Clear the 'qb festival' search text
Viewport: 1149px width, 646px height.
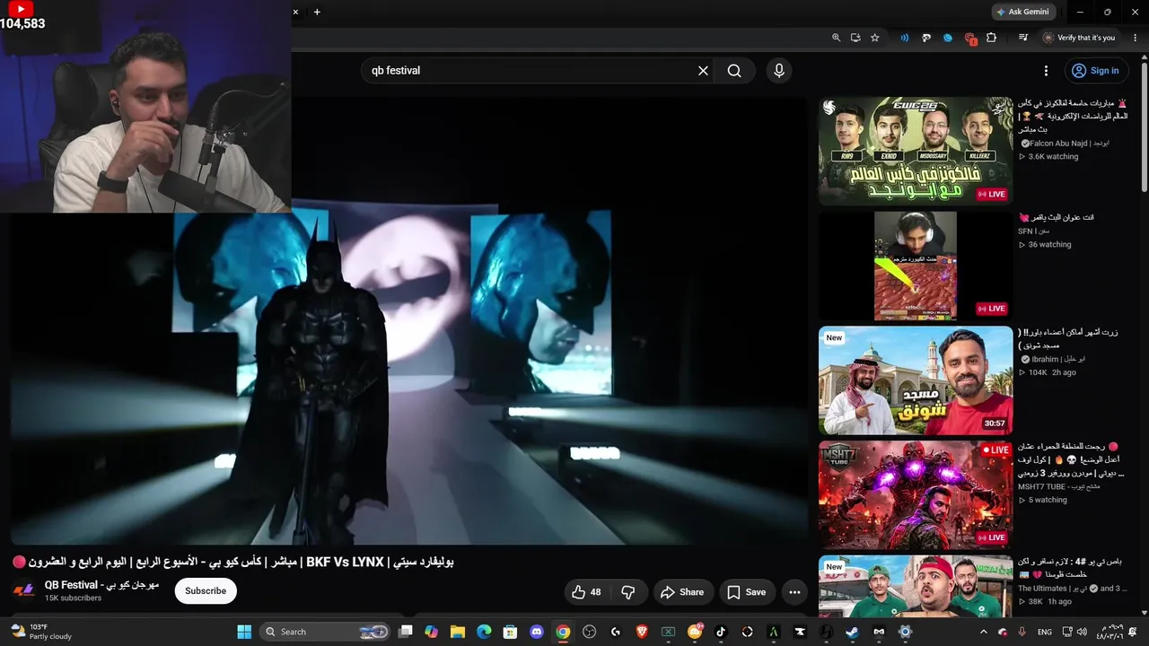pyautogui.click(x=703, y=71)
